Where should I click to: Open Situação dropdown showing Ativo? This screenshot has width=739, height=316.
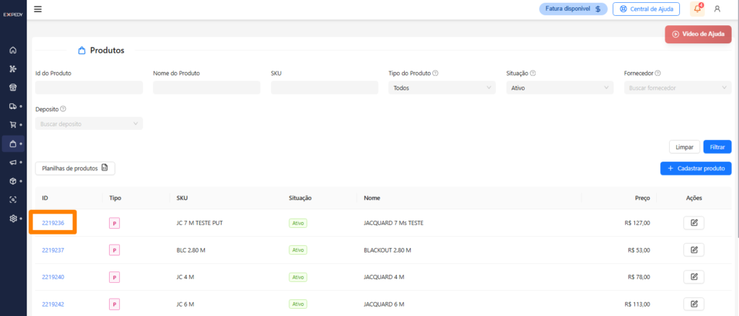pos(560,87)
